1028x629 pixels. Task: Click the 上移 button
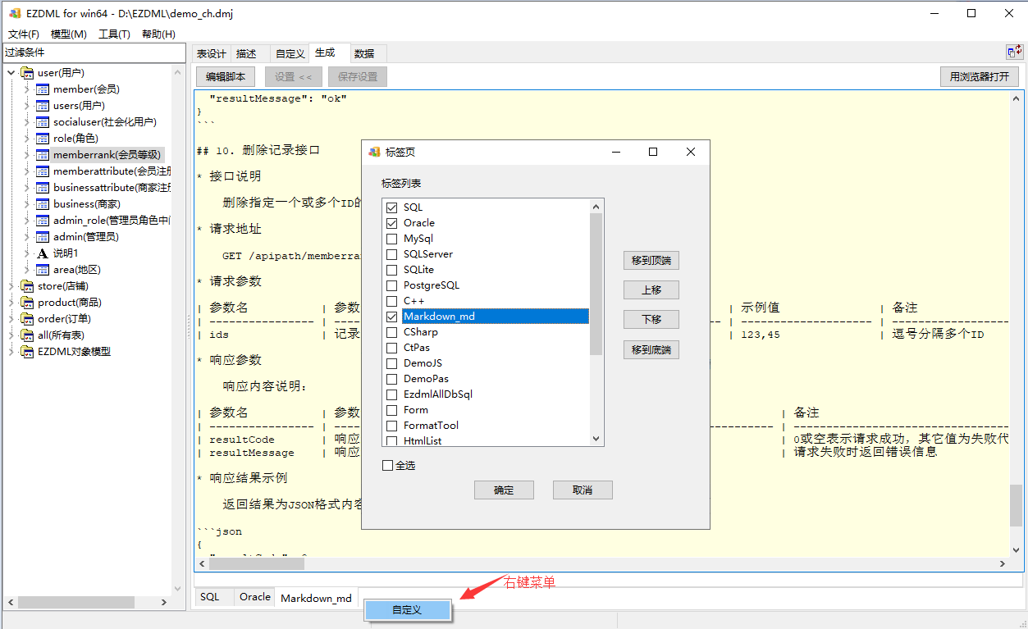(651, 290)
